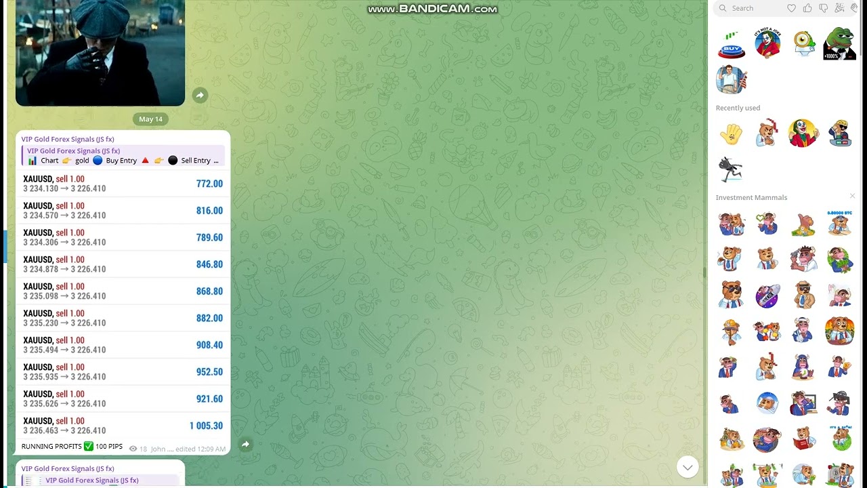Click the RUNNING PROFITS 100 PIPS caption
The height and width of the screenshot is (488, 867).
point(72,447)
